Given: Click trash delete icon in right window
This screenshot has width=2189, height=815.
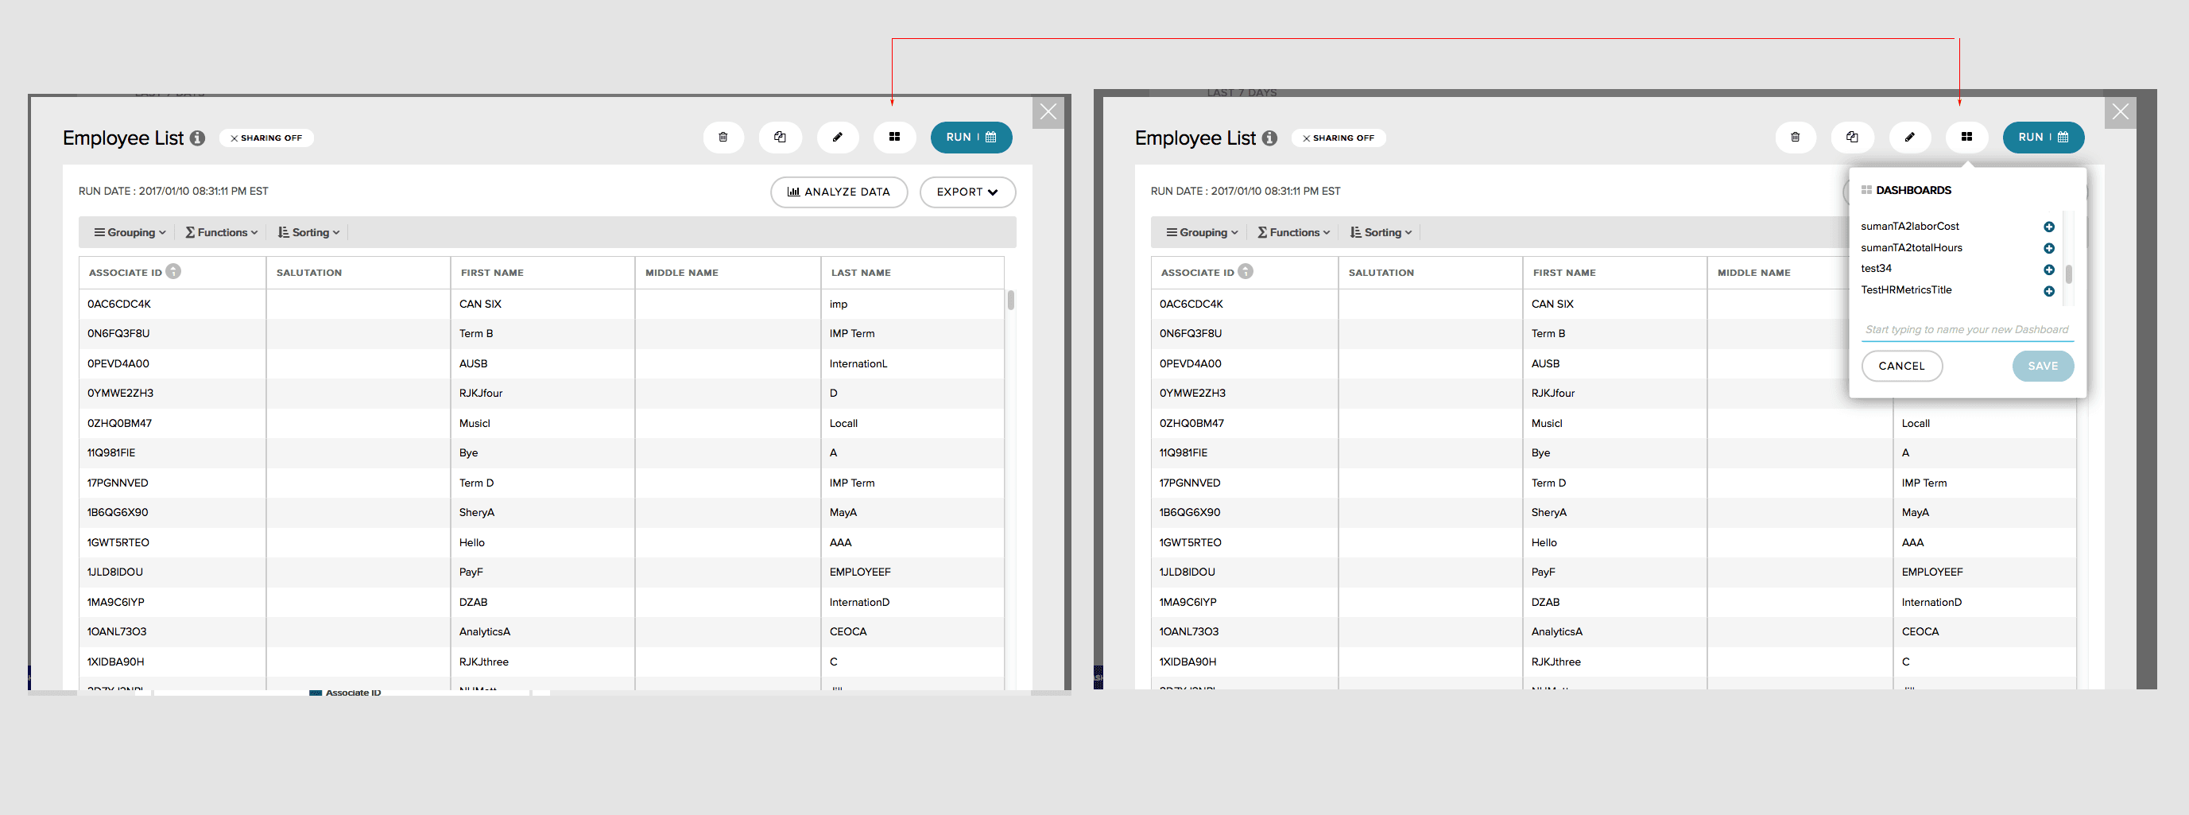Looking at the screenshot, I should pyautogui.click(x=1795, y=137).
